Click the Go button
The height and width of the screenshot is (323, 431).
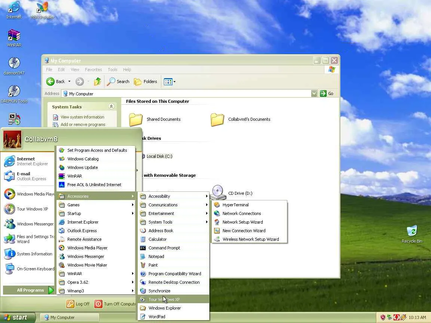pyautogui.click(x=327, y=94)
